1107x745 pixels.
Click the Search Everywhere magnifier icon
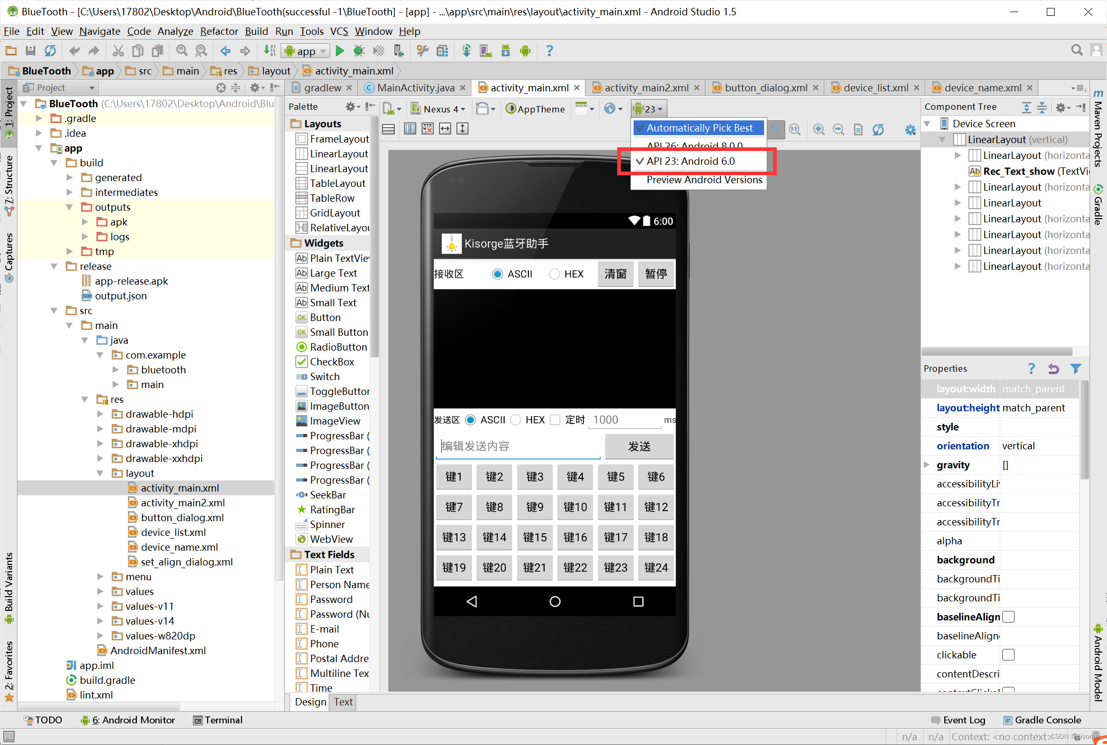click(x=1077, y=50)
